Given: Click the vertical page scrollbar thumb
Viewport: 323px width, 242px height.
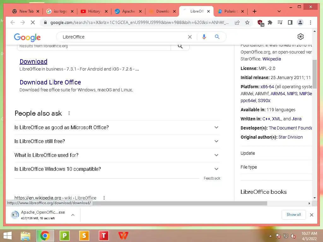Looking at the screenshot, I should [314, 74].
